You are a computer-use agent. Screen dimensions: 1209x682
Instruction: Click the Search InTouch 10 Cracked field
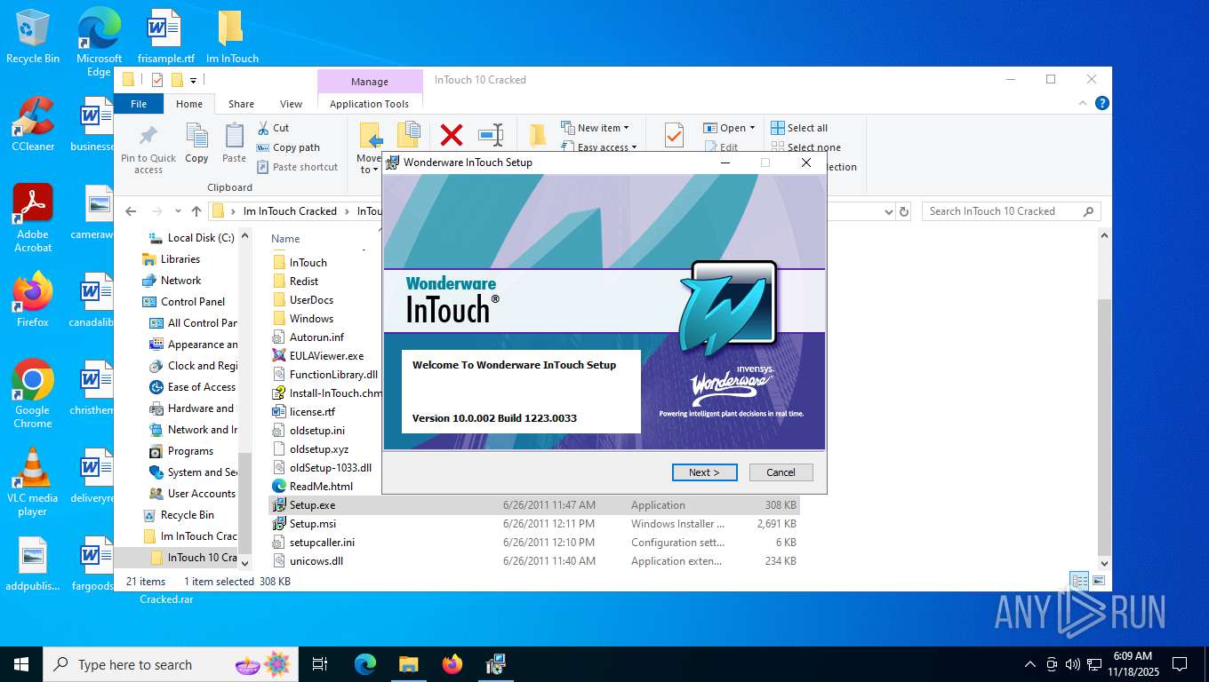coord(1011,211)
